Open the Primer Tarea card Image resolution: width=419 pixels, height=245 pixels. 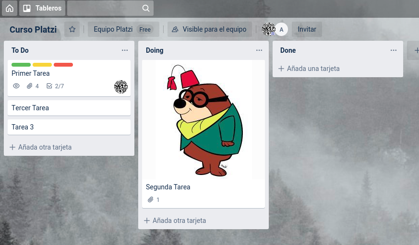point(69,78)
